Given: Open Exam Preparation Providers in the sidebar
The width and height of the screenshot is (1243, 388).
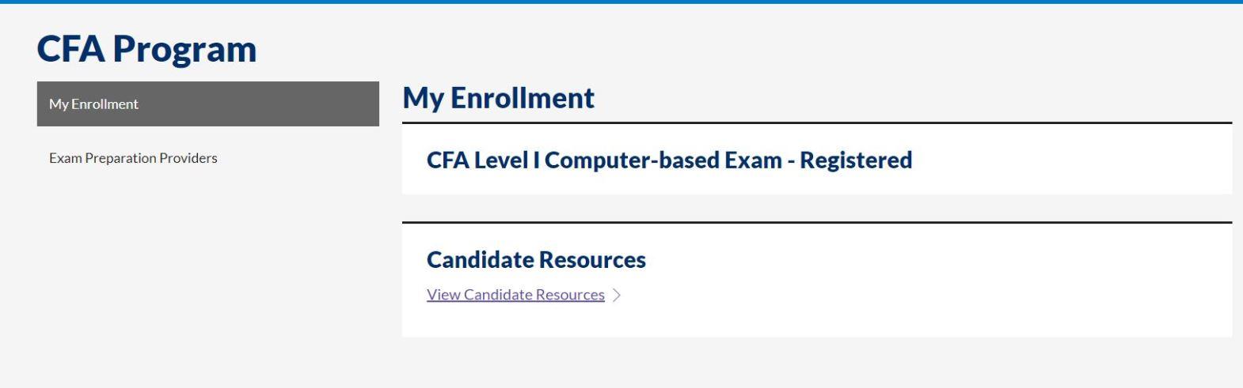Looking at the screenshot, I should 133,158.
